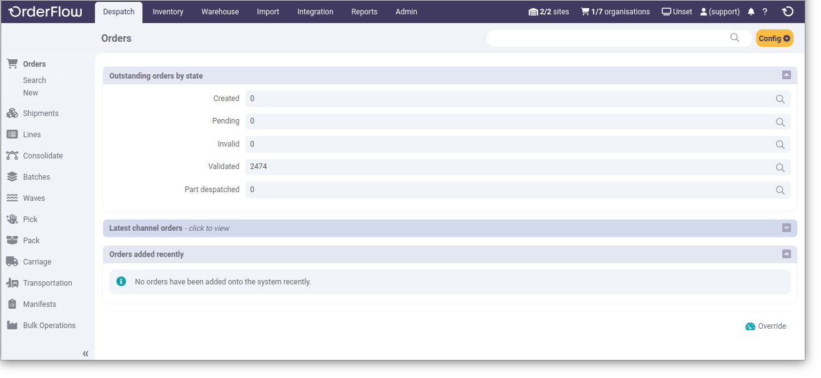Click the search magnifier on the Validated row

780,167
